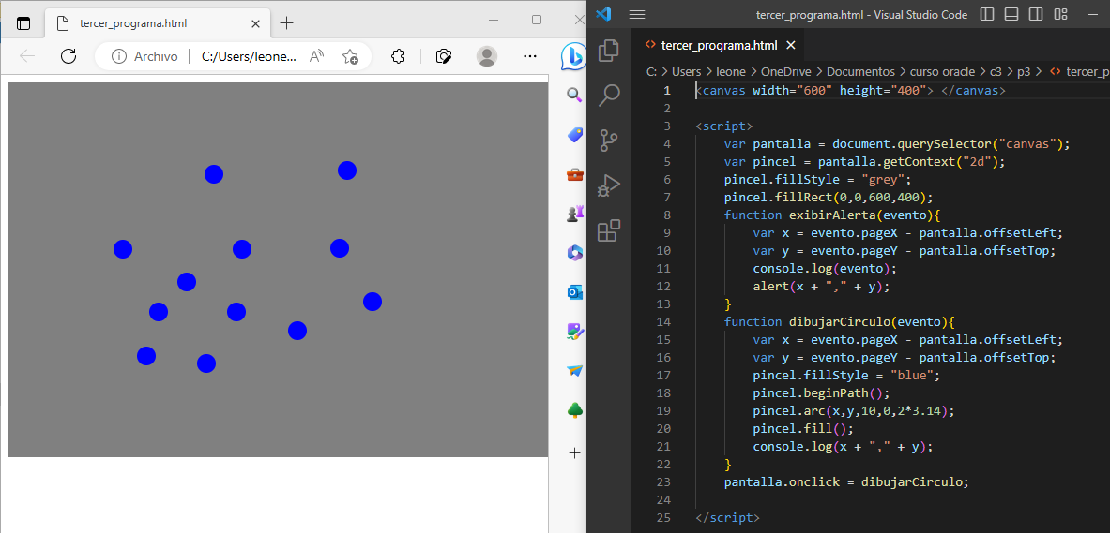Open Read Aloud in Edge address bar
Viewport: 1110px width, 533px height.
[x=317, y=56]
